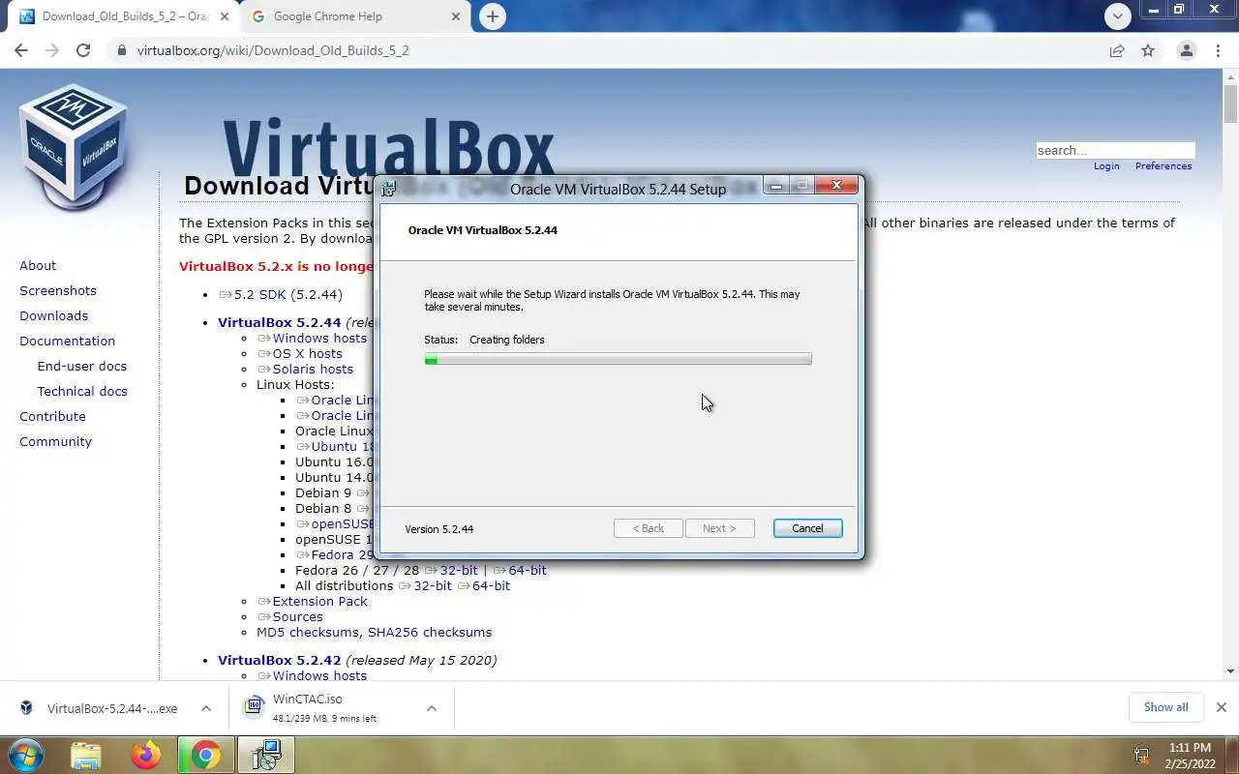Reload the VirtualBox page
Image resolution: width=1239 pixels, height=774 pixels.
83,50
